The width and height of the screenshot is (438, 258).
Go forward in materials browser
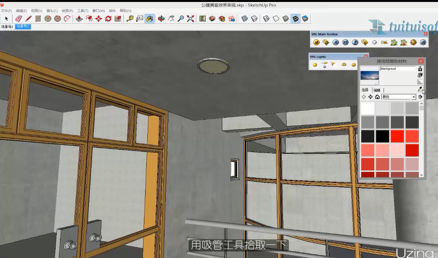pos(370,97)
